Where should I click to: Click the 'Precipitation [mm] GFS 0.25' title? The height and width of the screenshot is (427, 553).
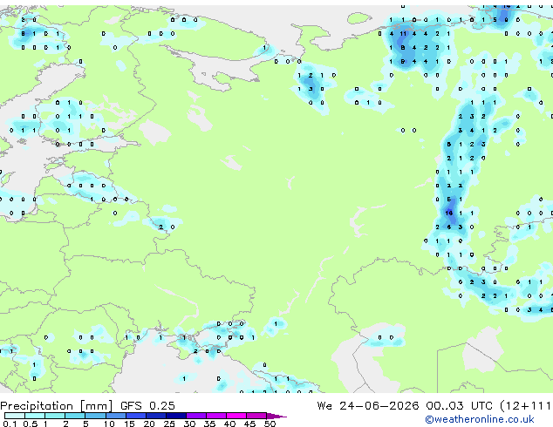click(x=87, y=406)
